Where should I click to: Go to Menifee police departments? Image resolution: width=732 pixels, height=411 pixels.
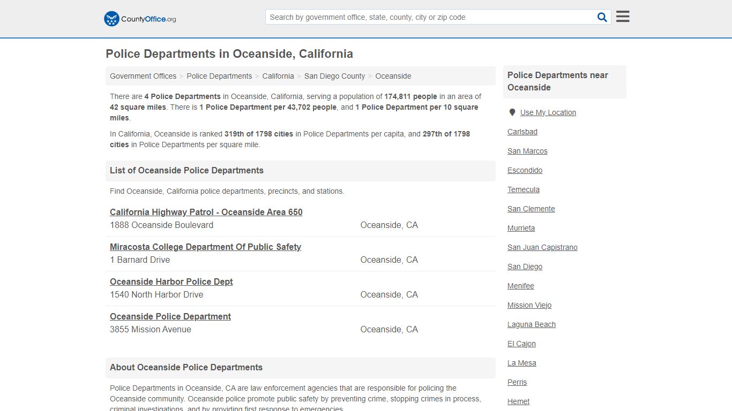tap(521, 286)
